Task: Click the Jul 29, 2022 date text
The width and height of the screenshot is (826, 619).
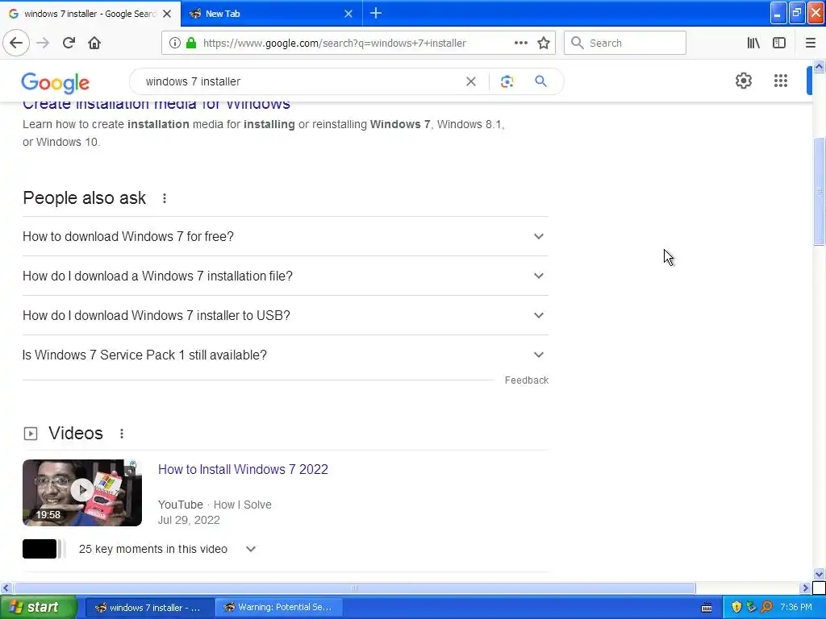Action: pyautogui.click(x=189, y=520)
